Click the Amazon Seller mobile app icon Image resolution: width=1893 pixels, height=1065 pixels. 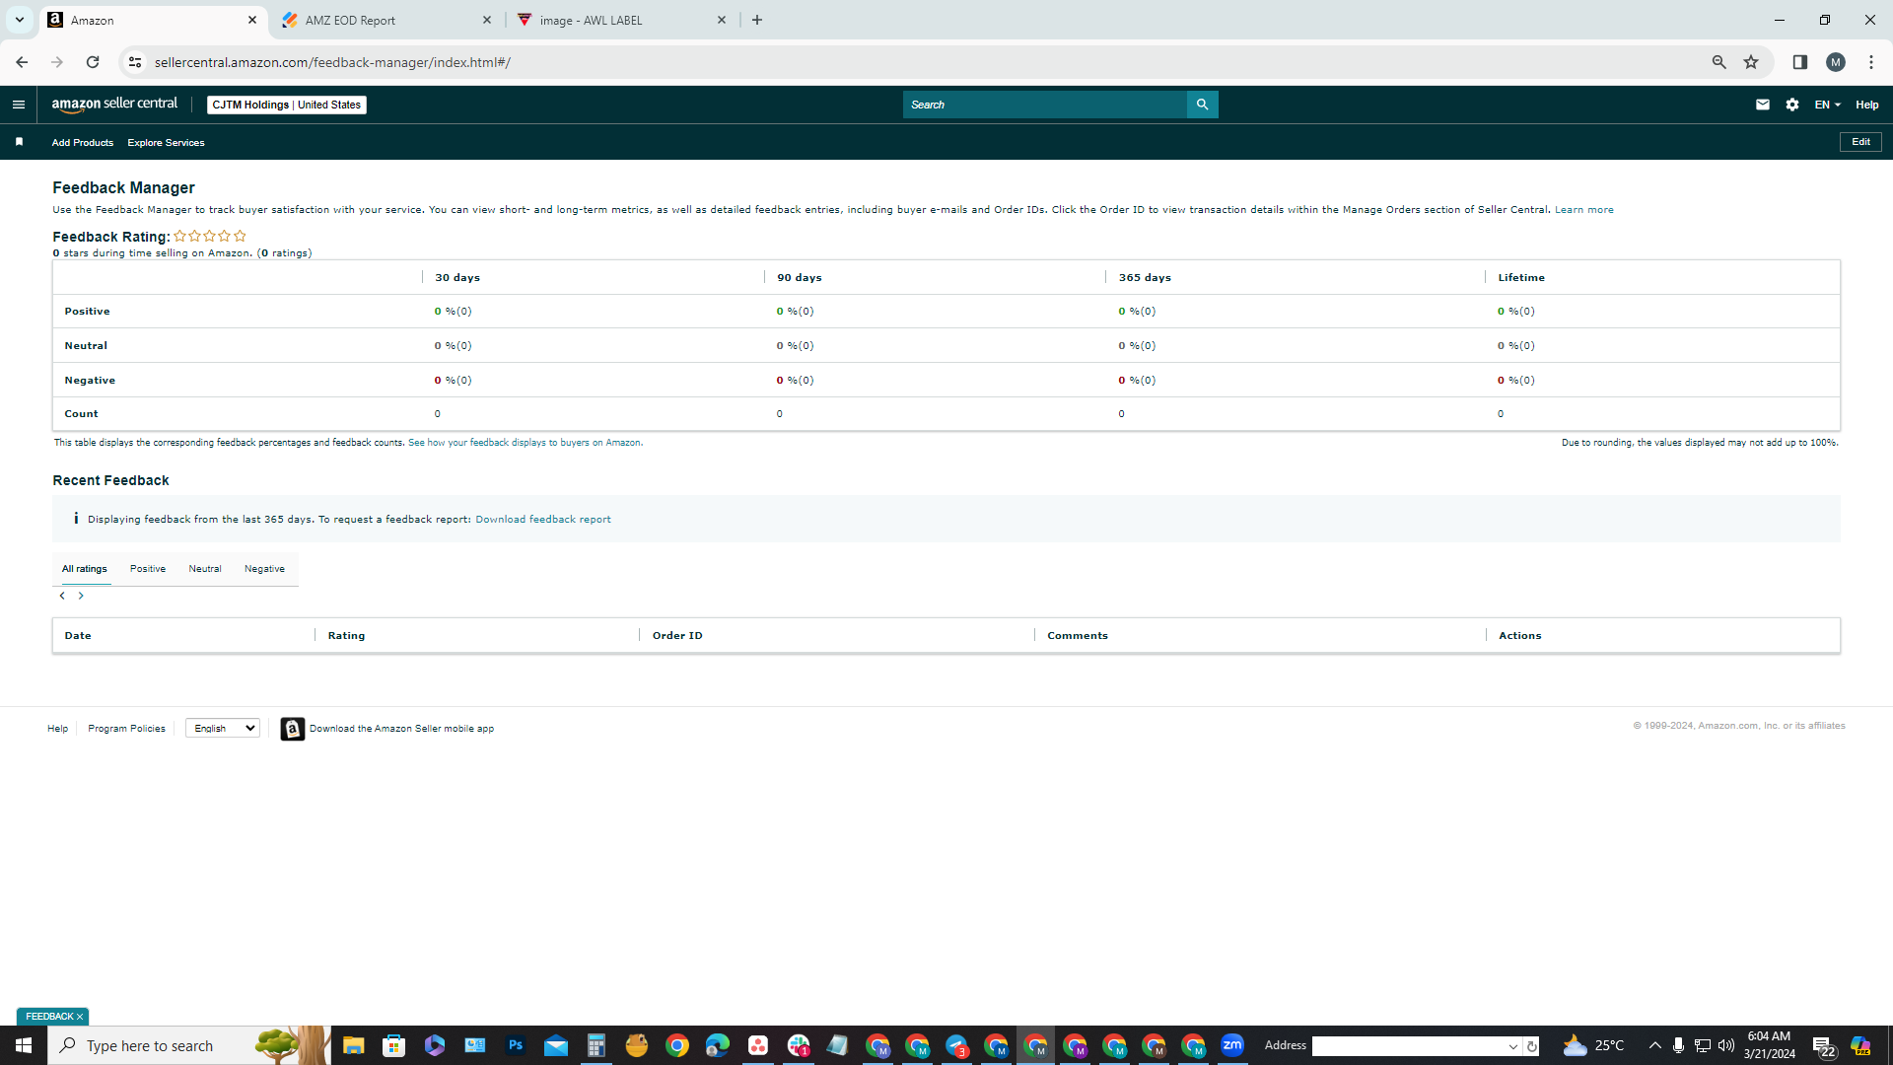(293, 729)
